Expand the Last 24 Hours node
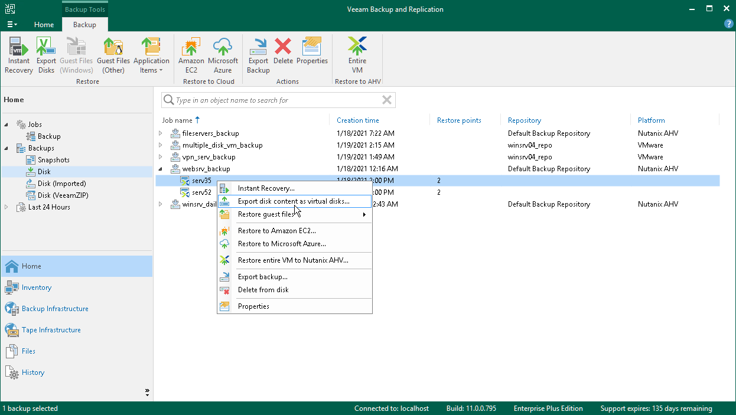 [6, 207]
